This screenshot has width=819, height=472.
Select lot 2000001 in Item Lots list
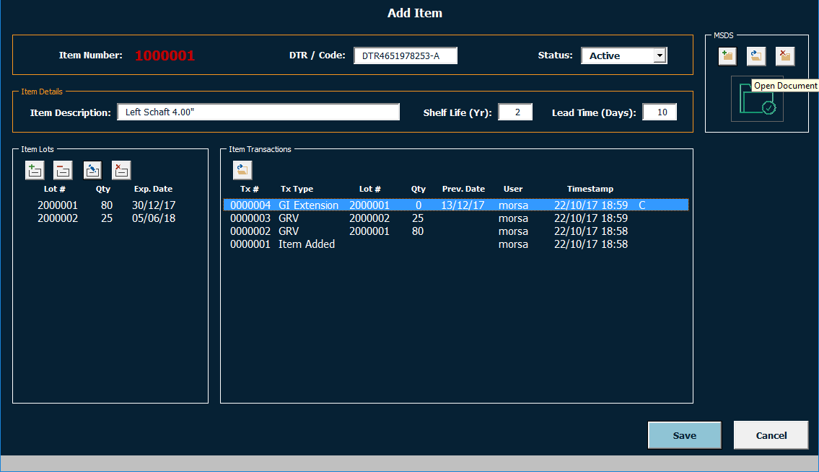point(107,205)
